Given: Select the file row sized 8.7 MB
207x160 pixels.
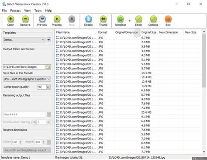Looking at the screenshot, I should [x=129, y=95].
